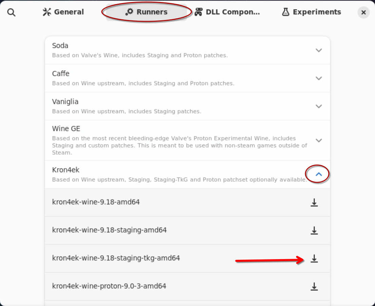375x306 pixels.
Task: Collapse the Kron4ek runner list
Action: click(318, 174)
